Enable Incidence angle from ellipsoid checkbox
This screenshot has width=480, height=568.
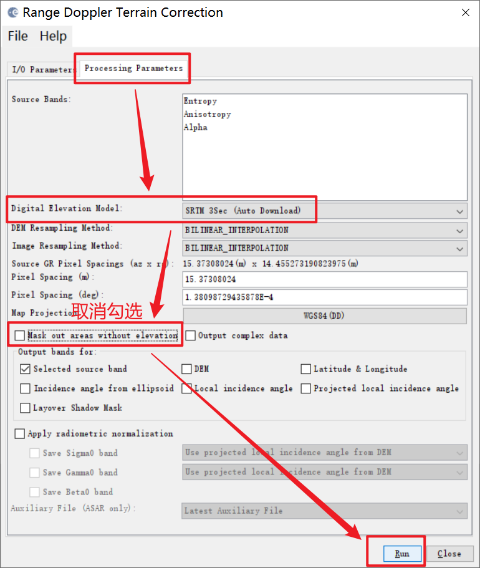click(25, 388)
